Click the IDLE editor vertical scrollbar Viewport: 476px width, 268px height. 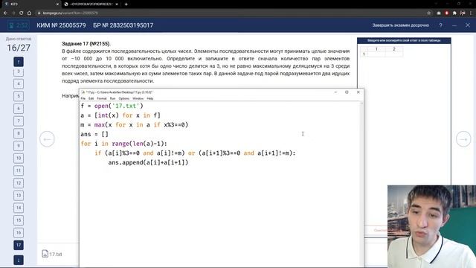pos(361,184)
